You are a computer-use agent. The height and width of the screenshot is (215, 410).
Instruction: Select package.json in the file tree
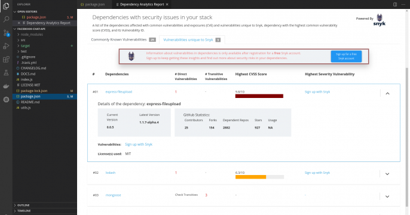point(44,96)
